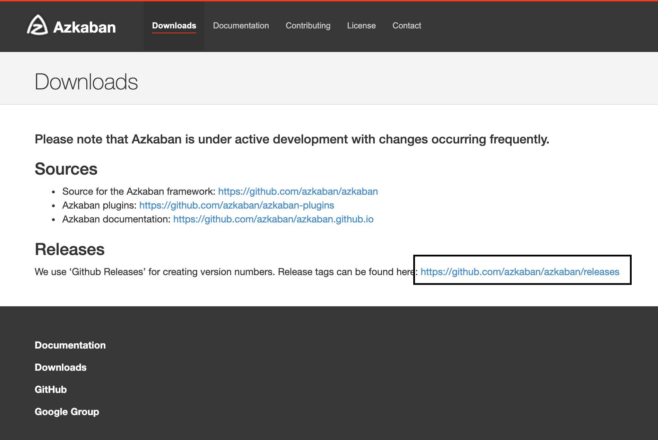Screen dimensions: 658x440
Task: Follow the azkaban releases GitHub link
Action: pyautogui.click(x=520, y=272)
